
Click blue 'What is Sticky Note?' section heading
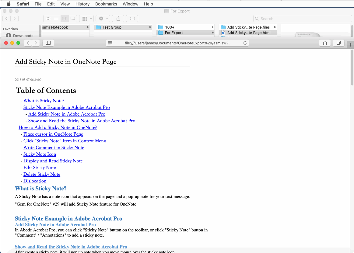click(41, 189)
